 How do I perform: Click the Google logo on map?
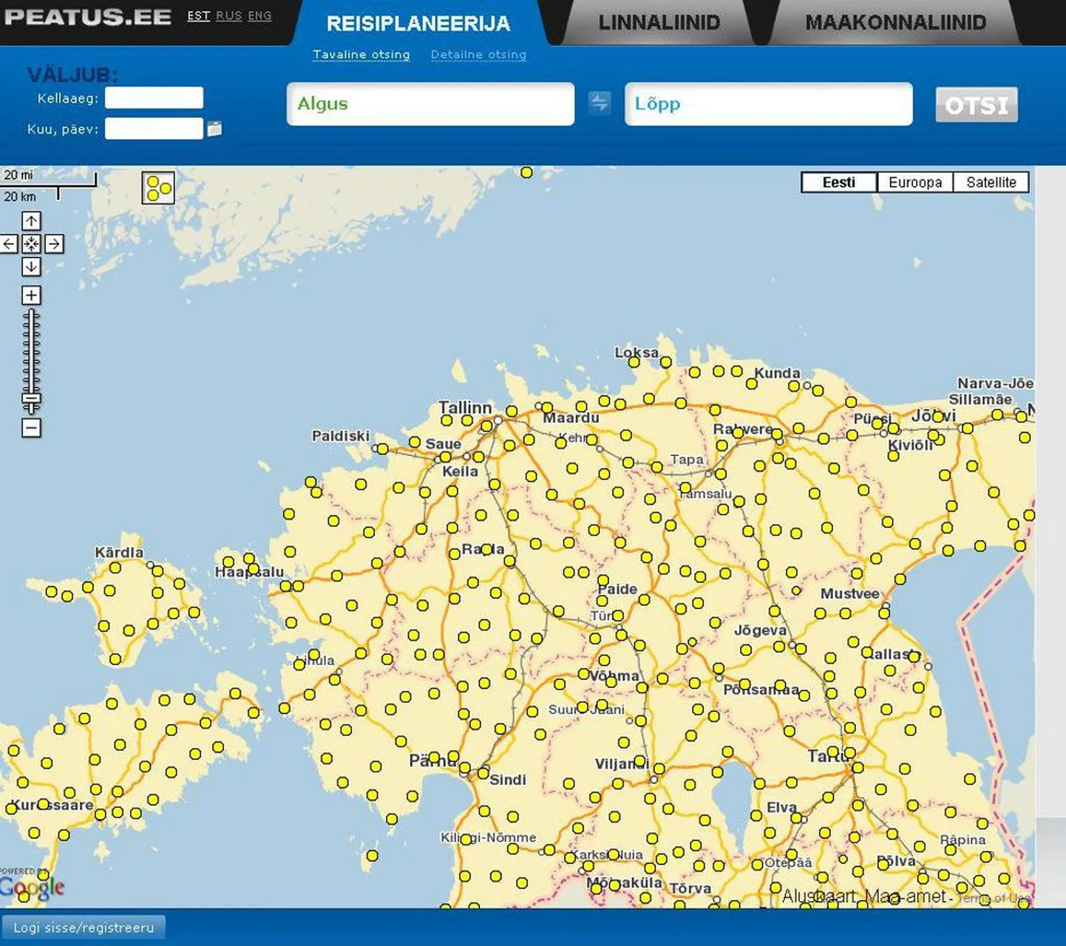(33, 887)
